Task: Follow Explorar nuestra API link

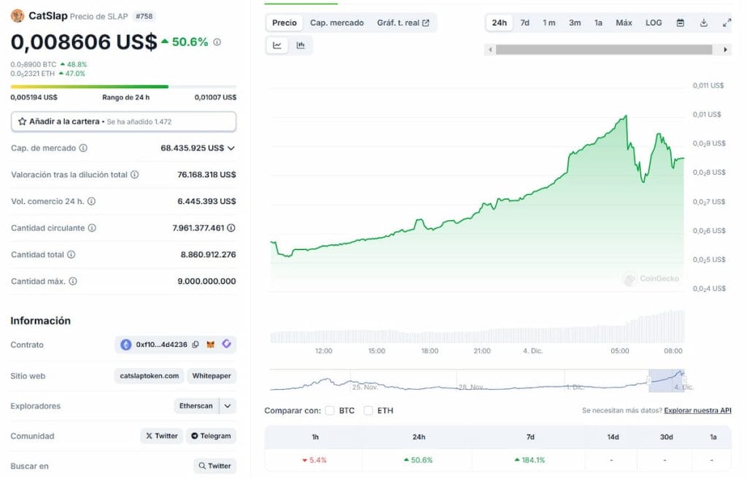Action: click(697, 410)
